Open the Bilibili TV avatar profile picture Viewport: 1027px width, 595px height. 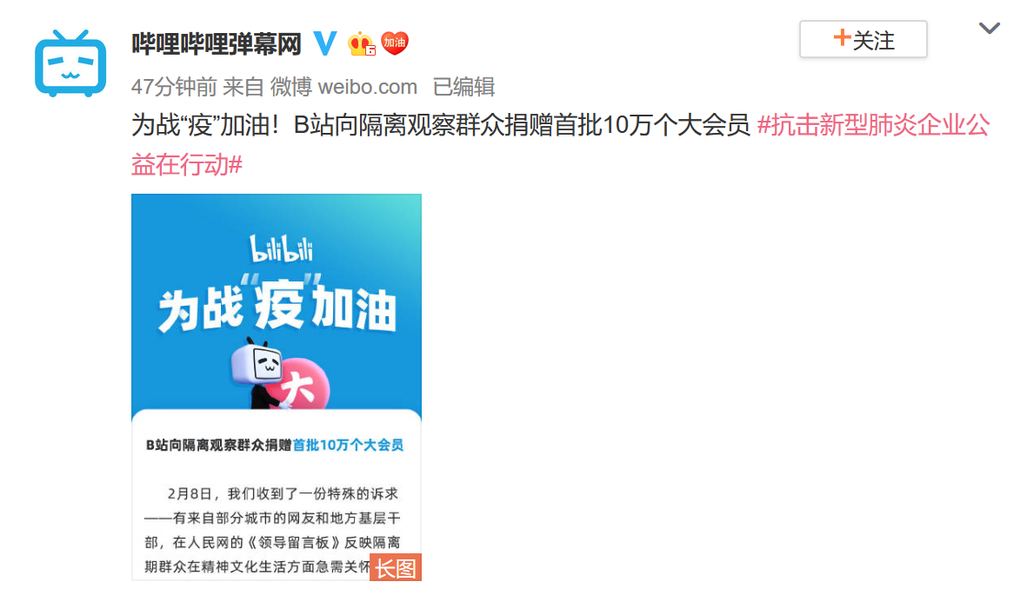click(x=70, y=63)
